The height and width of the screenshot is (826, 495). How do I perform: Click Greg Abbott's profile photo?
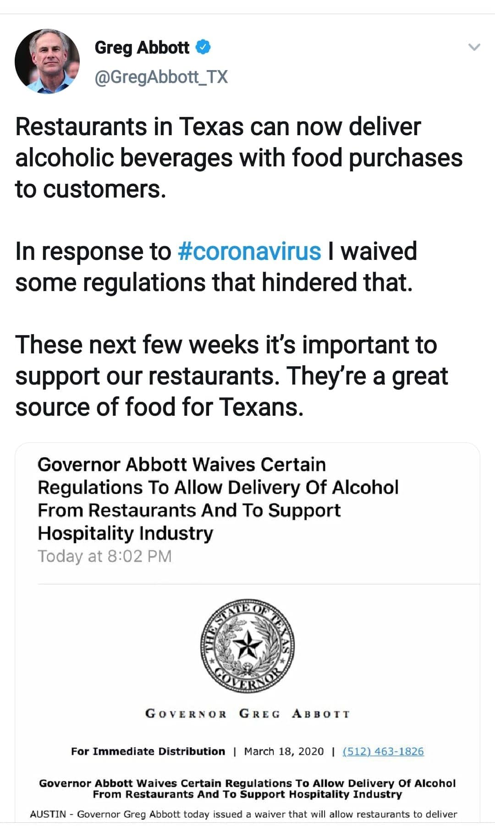47,61
